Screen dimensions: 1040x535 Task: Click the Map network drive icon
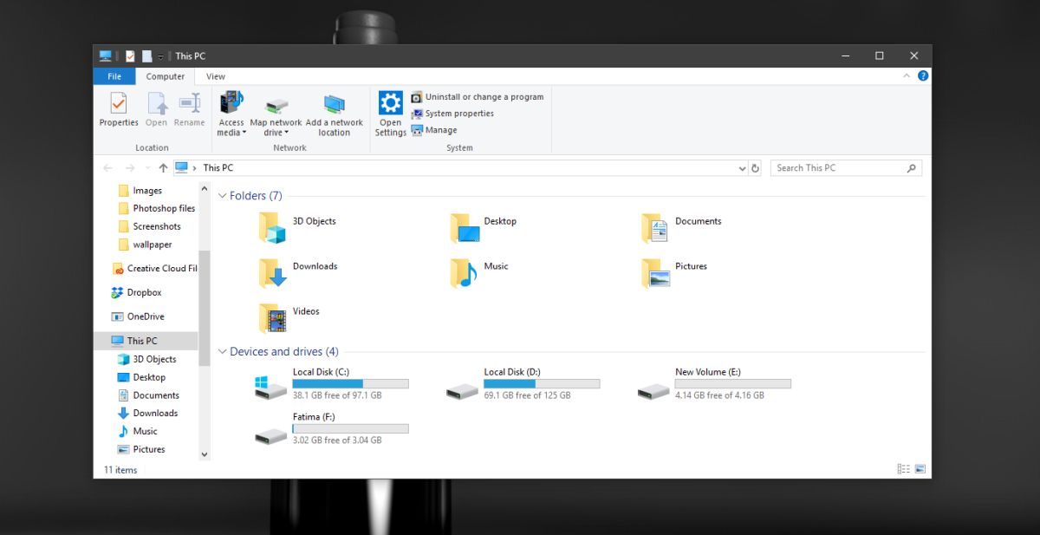pos(276,106)
